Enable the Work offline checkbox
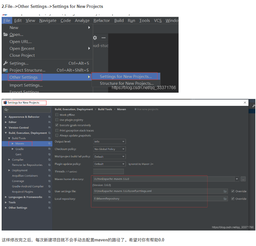The width and height of the screenshot is (256, 246). click(x=57, y=115)
